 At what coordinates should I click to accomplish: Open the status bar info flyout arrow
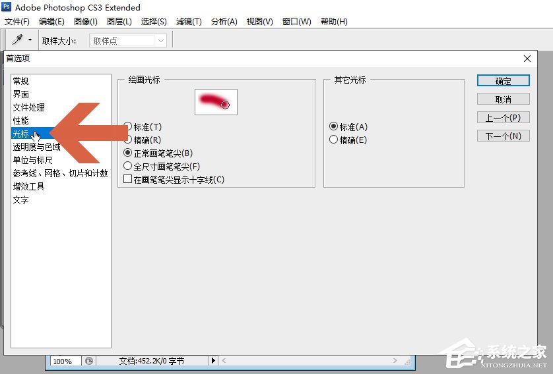tap(213, 361)
